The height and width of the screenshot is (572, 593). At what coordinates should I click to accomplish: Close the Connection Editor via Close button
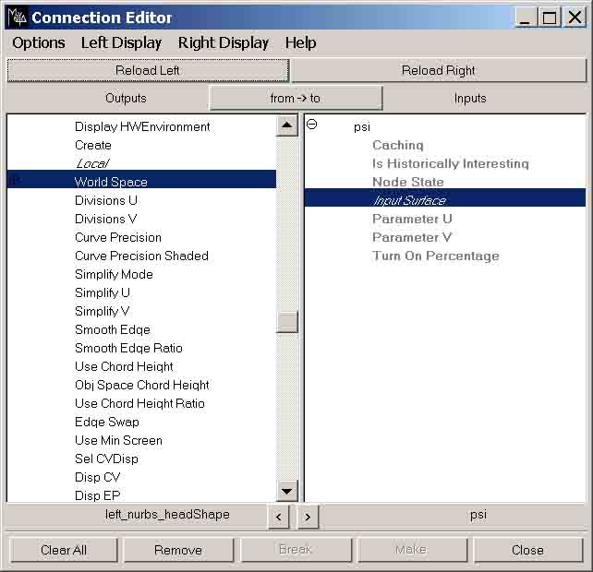pyautogui.click(x=527, y=550)
